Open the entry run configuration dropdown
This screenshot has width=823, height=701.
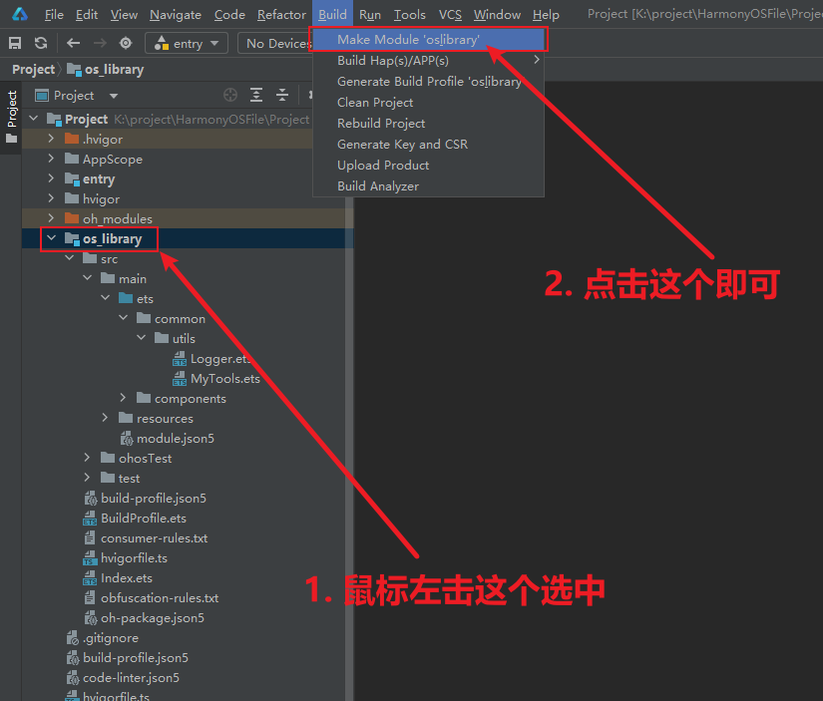point(187,43)
